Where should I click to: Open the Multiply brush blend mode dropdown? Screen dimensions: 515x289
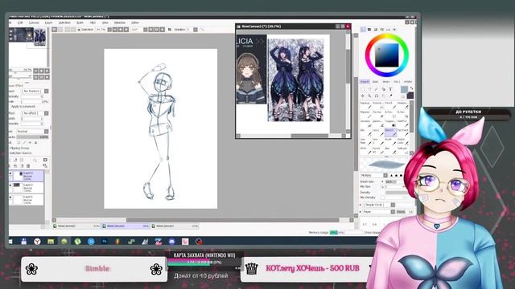[374, 176]
